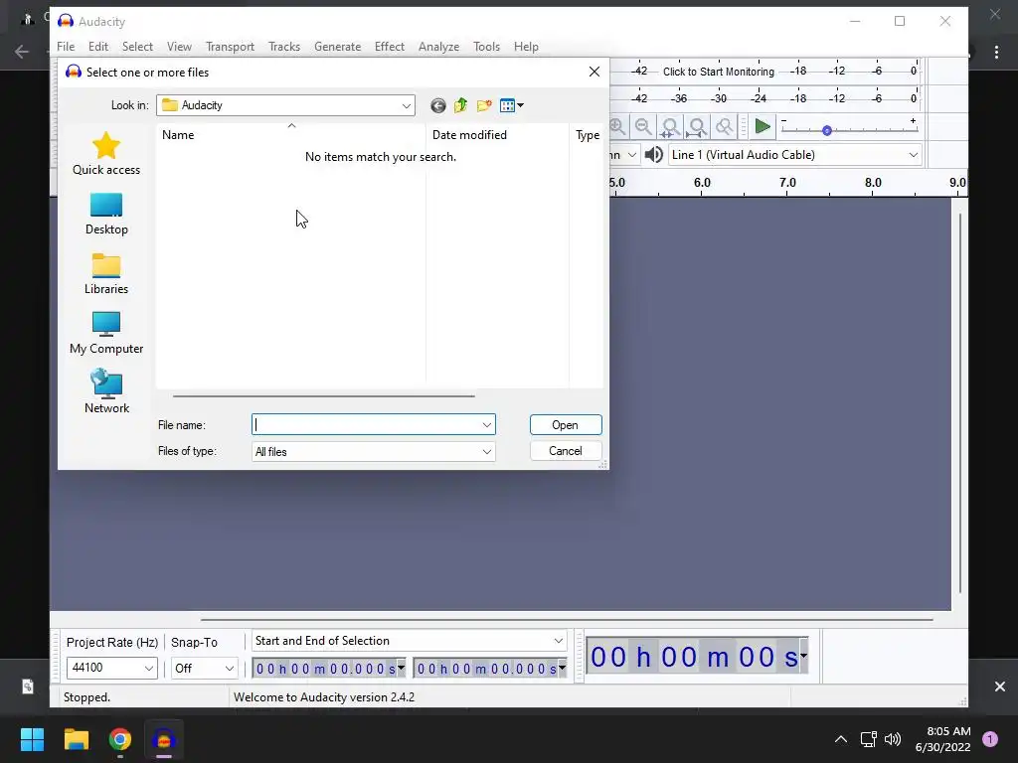Expand the Look in folder dropdown
Screen dimensions: 1018x763
[407, 105]
